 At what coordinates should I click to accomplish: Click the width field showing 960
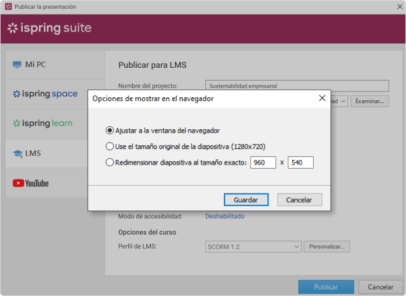click(263, 162)
